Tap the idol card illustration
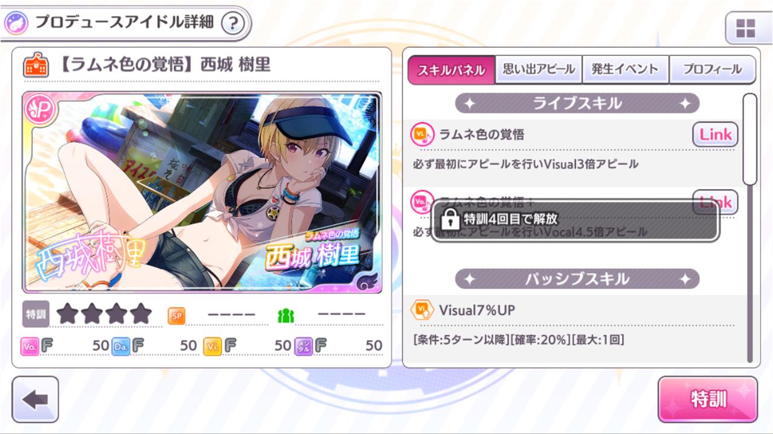This screenshot has height=434, width=773. tap(202, 192)
